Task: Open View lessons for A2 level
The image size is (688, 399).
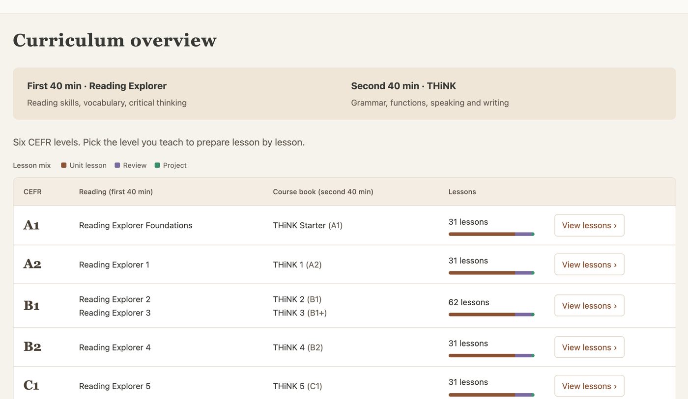Action: [589, 265]
